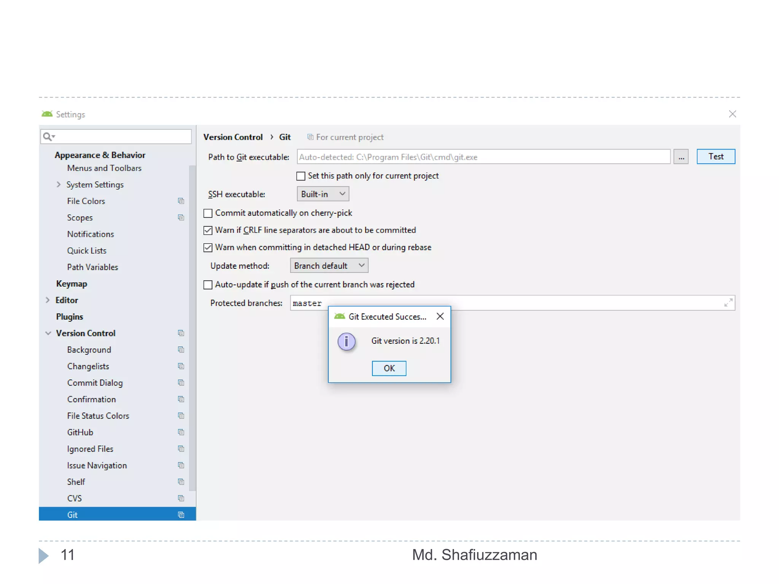This screenshot has width=779, height=584.
Task: Click the Path to Git executable field
Action: (483, 157)
